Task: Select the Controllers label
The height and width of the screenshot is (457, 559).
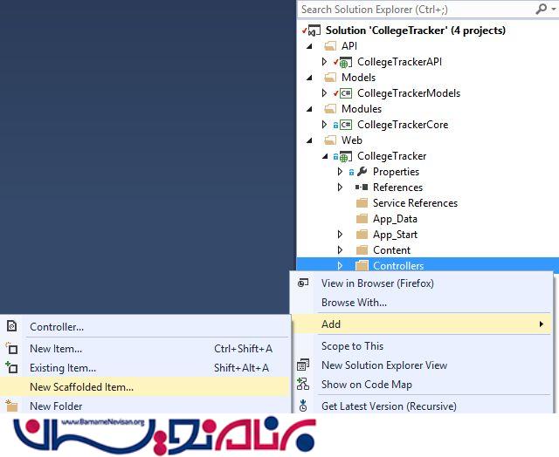Action: pyautogui.click(x=398, y=265)
